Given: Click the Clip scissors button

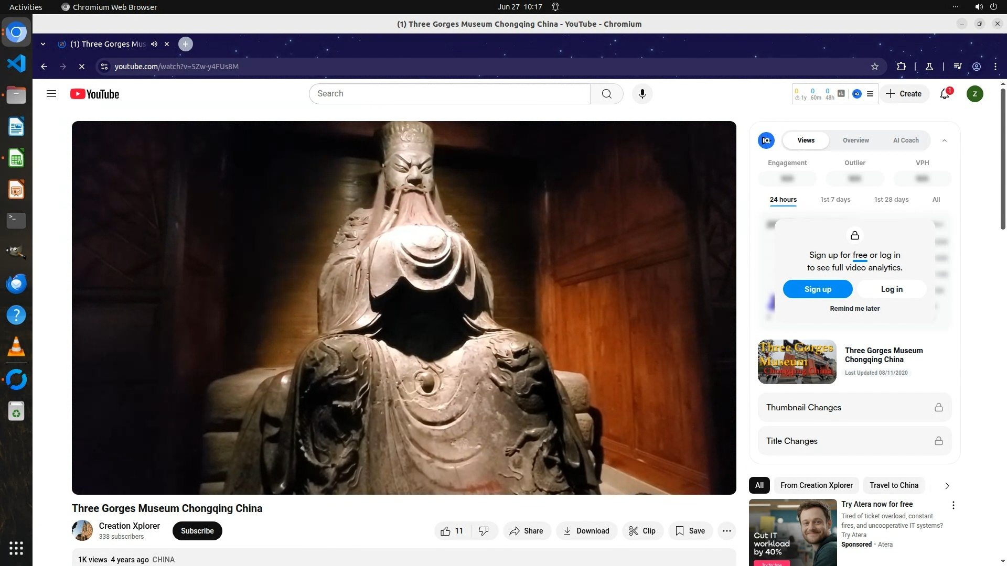Looking at the screenshot, I should pyautogui.click(x=642, y=531).
